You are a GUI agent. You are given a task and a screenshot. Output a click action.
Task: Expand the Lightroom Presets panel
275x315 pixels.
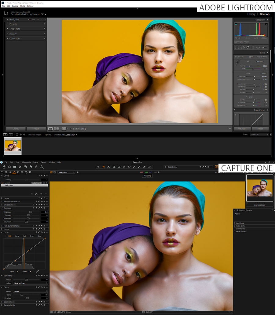pos(7,24)
